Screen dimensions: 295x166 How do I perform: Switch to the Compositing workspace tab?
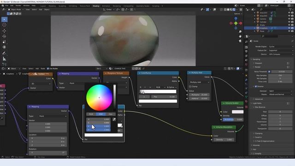129,6
